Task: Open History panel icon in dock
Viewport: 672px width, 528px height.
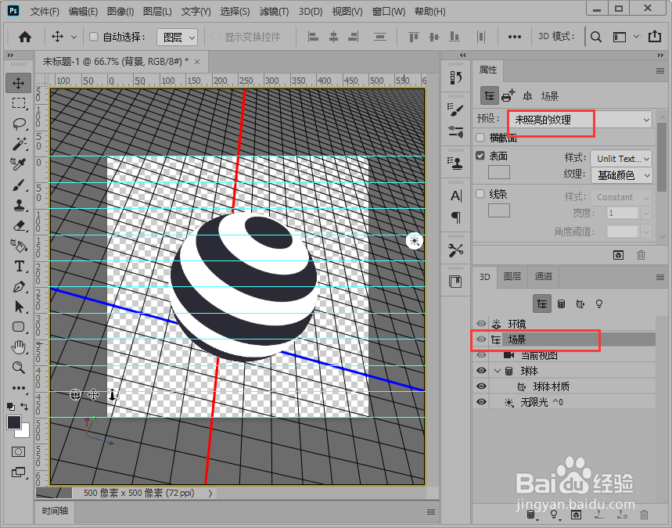Action: coord(456,77)
